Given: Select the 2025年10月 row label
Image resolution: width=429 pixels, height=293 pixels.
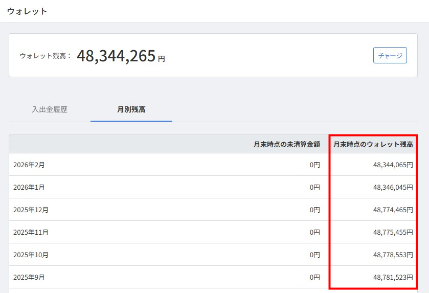Looking at the screenshot, I should tap(31, 255).
